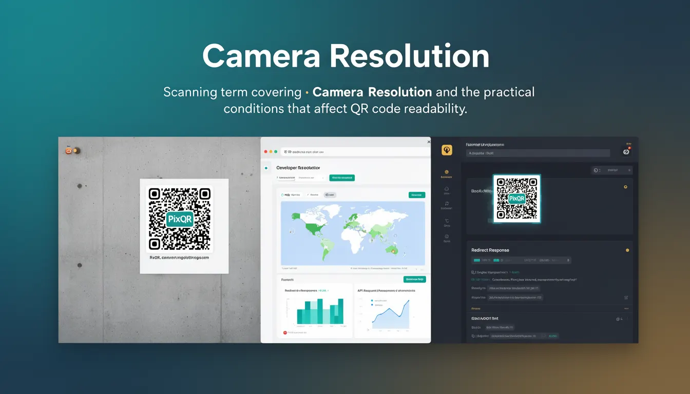This screenshot has height=394, width=690.
Task: Select the yellow active icon in the dark sidebar
Action: (446, 172)
